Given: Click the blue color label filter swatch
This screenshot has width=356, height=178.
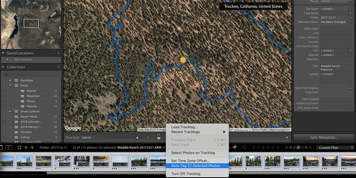Looking at the screenshot, I should [x=299, y=147].
